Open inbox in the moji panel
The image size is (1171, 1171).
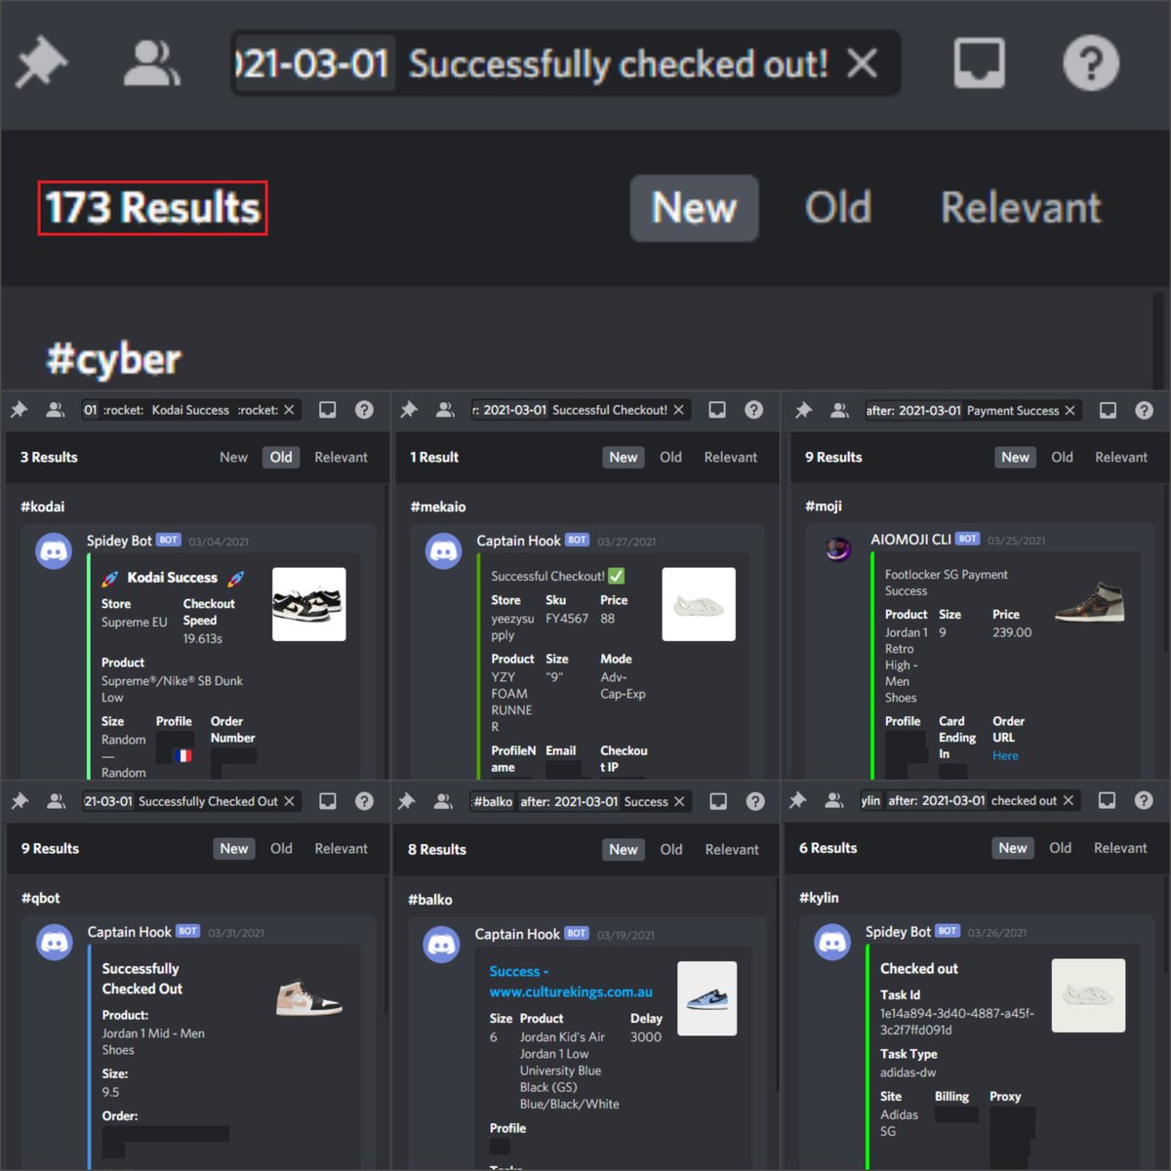click(1108, 411)
